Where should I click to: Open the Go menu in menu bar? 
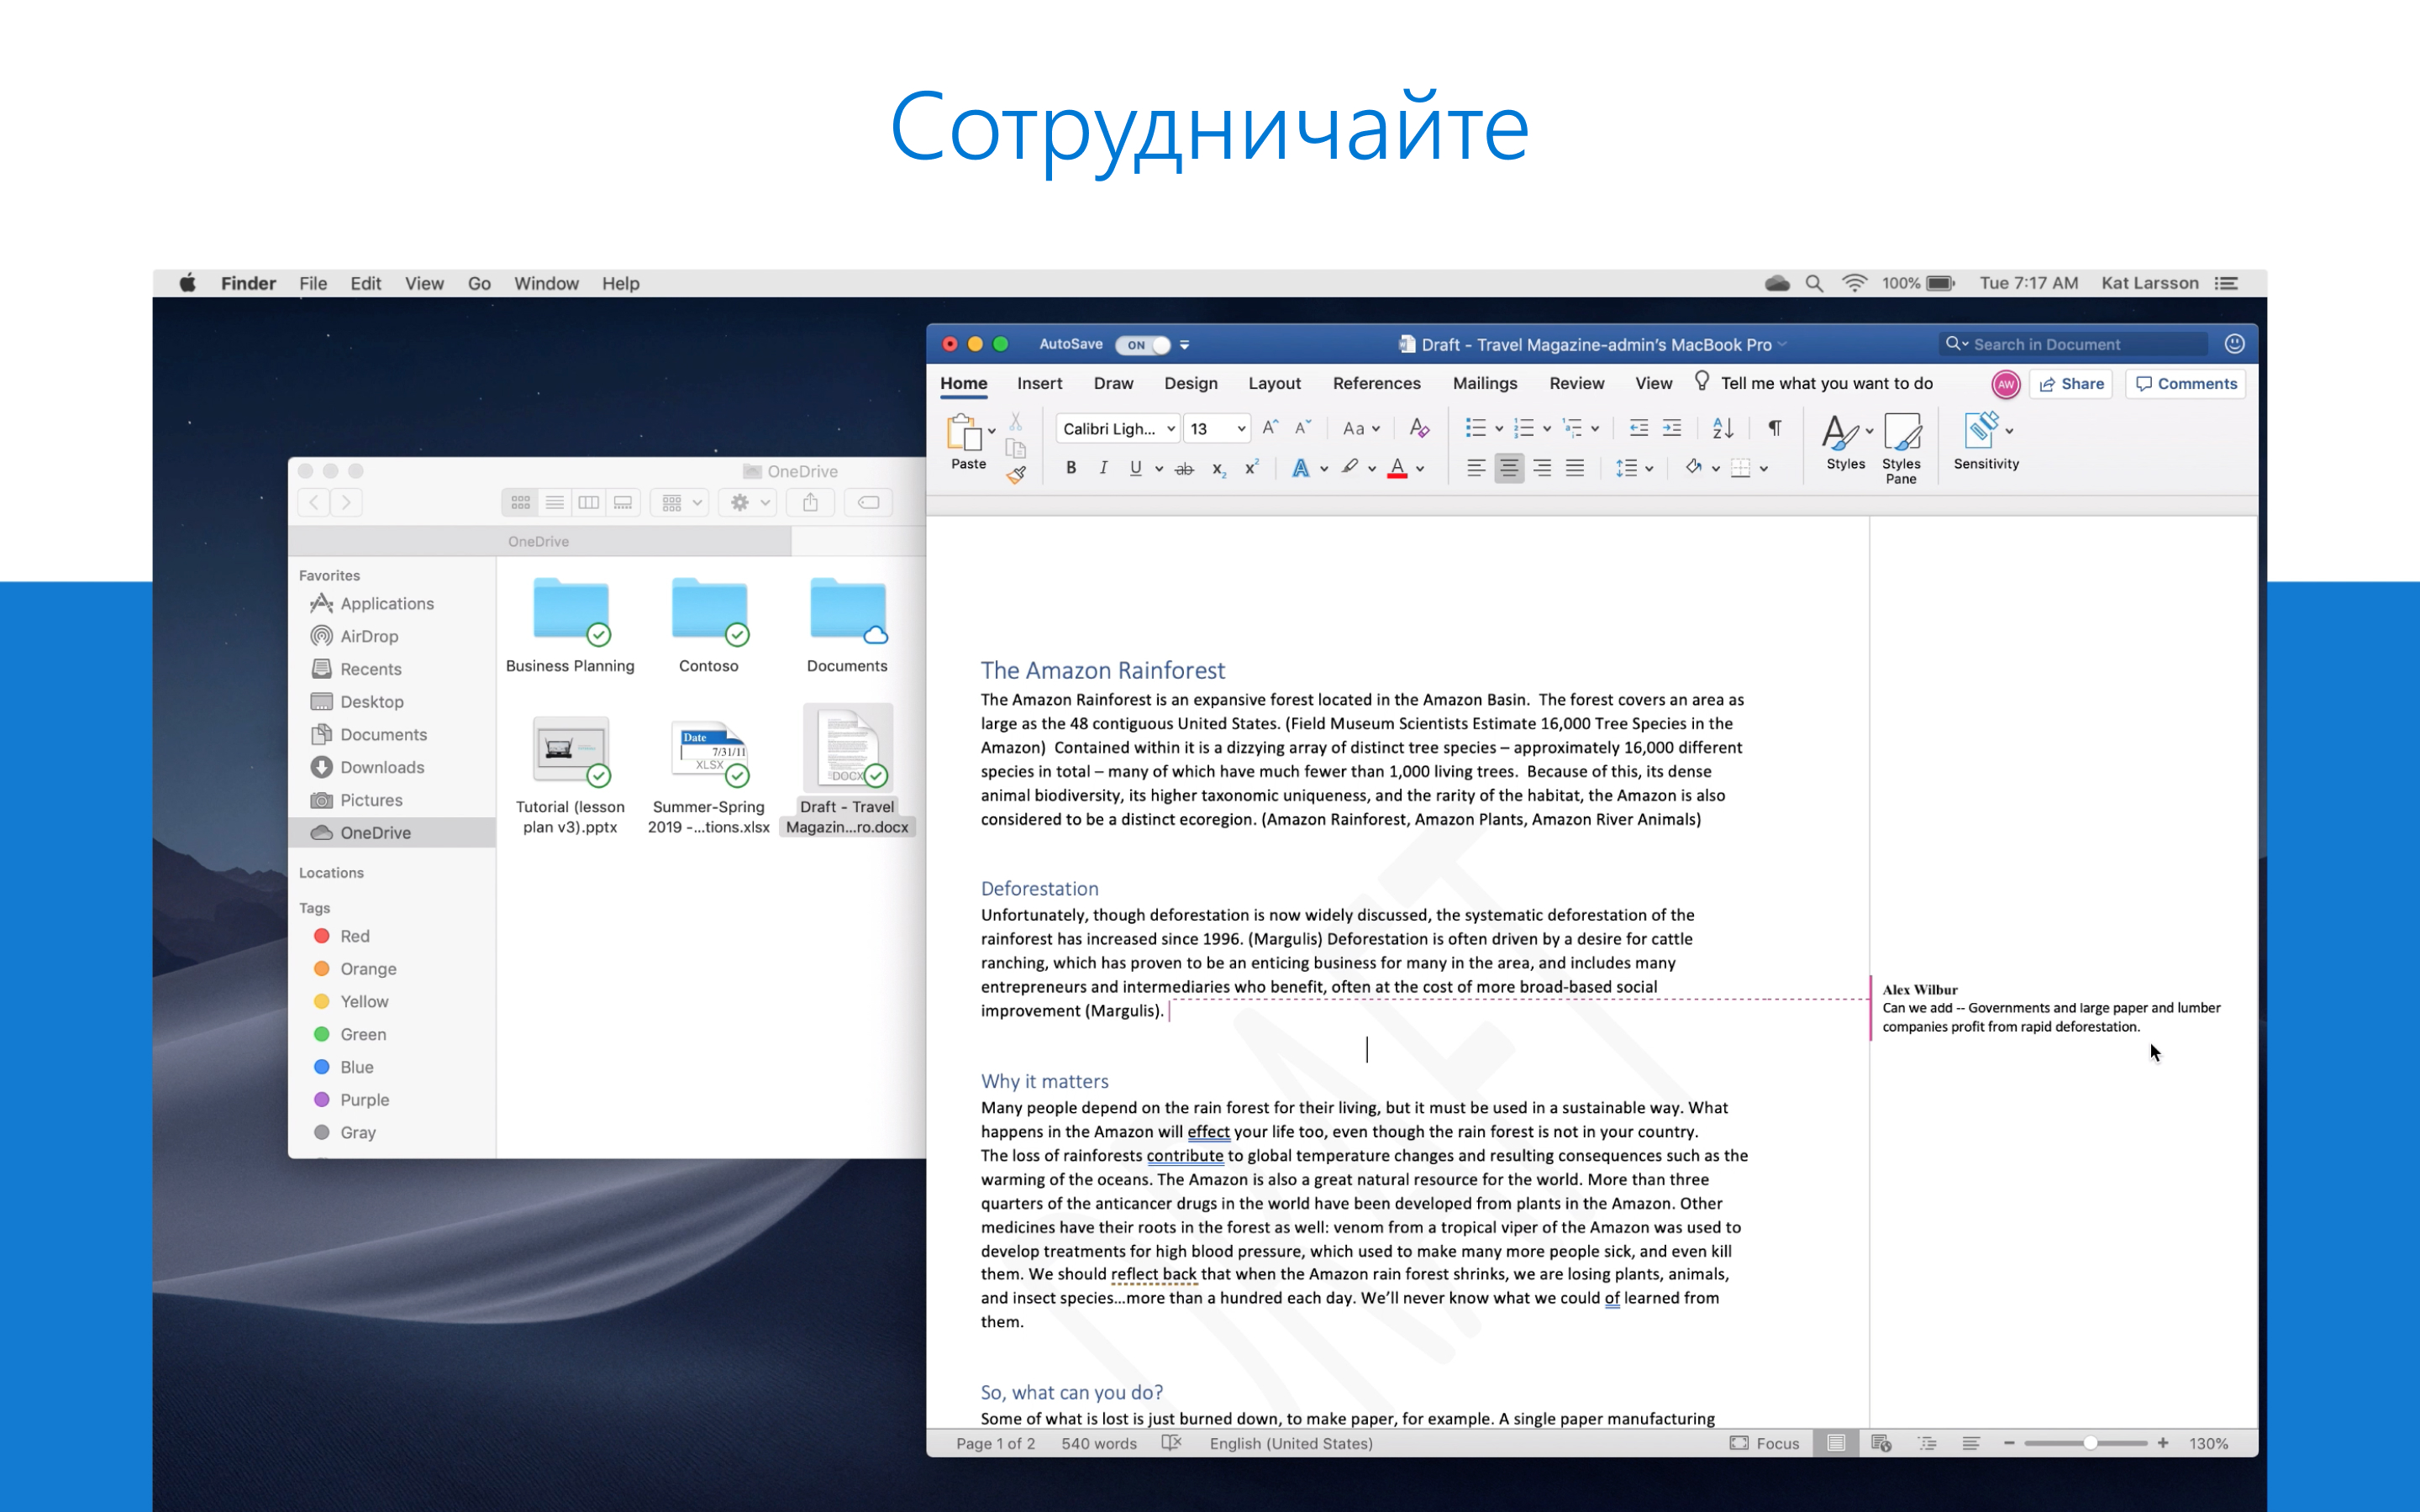click(x=479, y=284)
